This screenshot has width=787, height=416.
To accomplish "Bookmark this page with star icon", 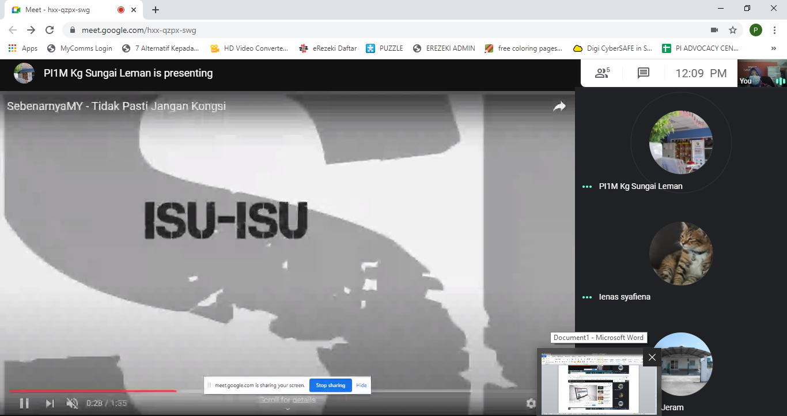I will coord(733,30).
